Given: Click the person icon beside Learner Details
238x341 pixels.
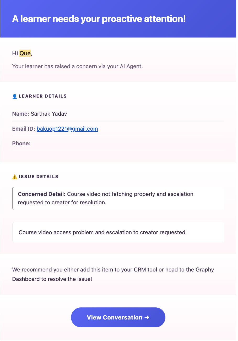Looking at the screenshot, I should (x=15, y=96).
